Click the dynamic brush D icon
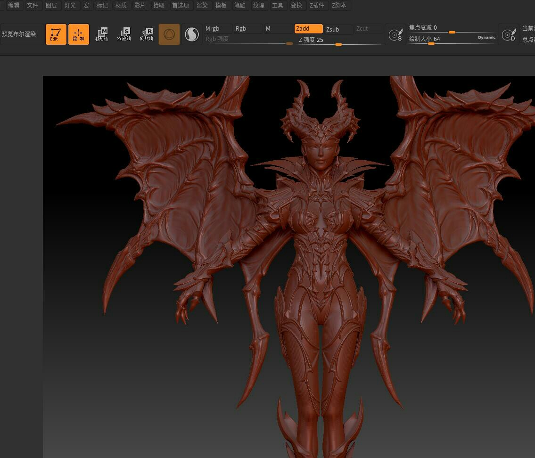 pyautogui.click(x=509, y=34)
